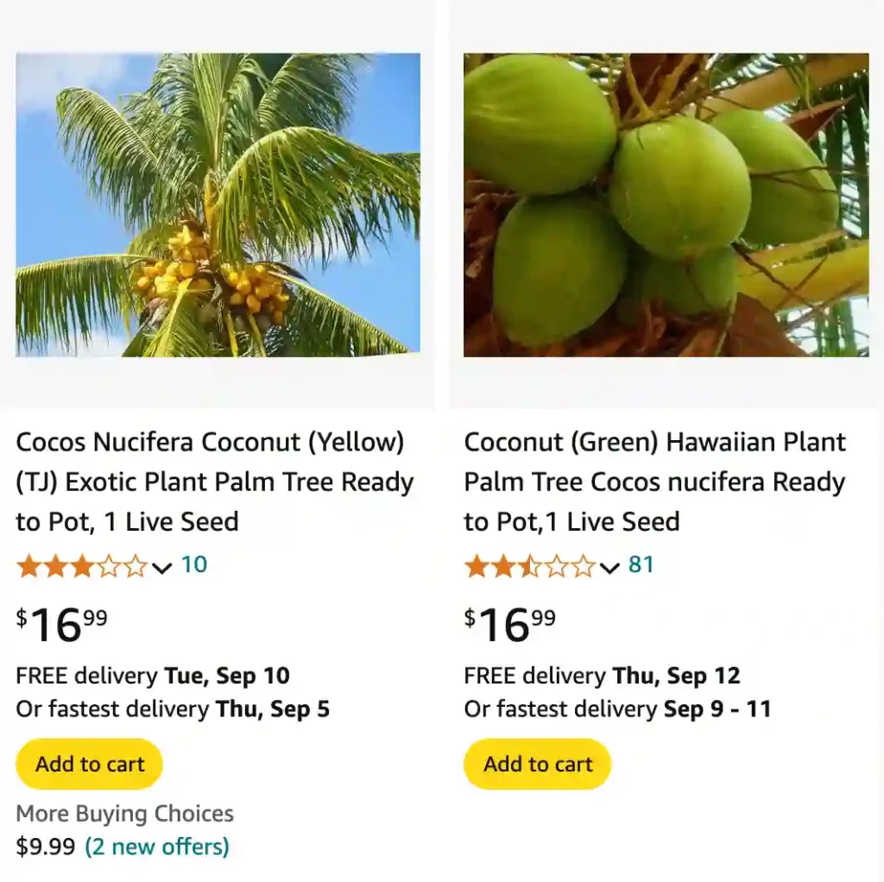View the 2 new offers link
The image size is (884, 882).
[x=157, y=847]
